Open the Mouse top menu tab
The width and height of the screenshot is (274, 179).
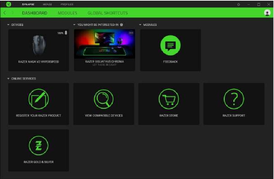pyautogui.click(x=47, y=4)
